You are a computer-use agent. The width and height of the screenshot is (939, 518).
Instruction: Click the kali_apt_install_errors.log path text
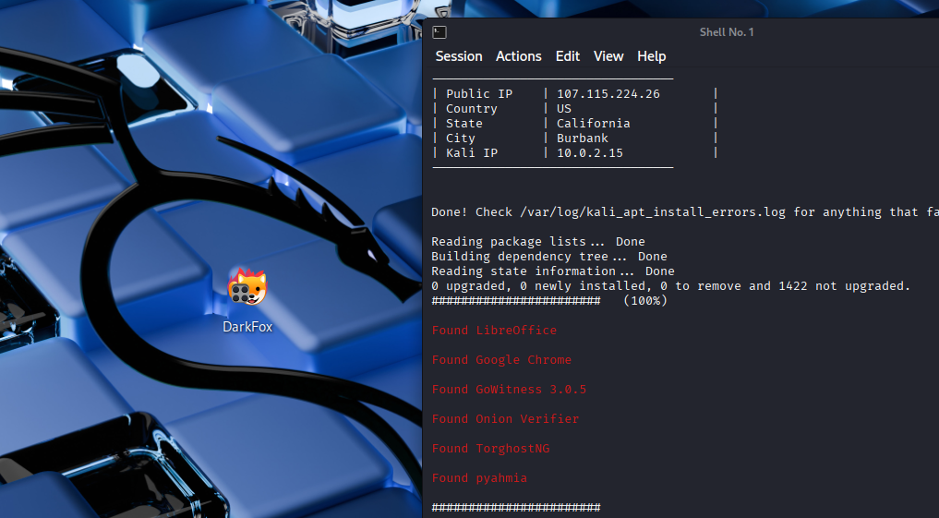pyautogui.click(x=653, y=212)
